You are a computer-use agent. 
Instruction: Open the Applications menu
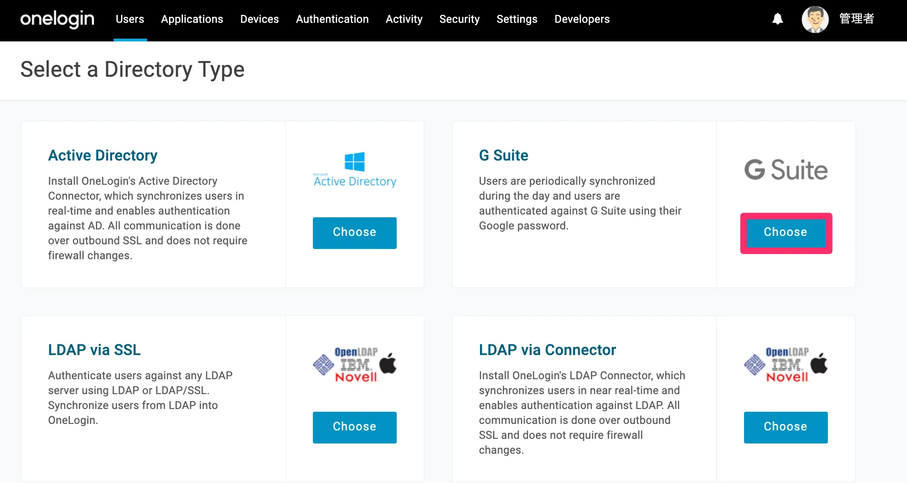tap(192, 19)
